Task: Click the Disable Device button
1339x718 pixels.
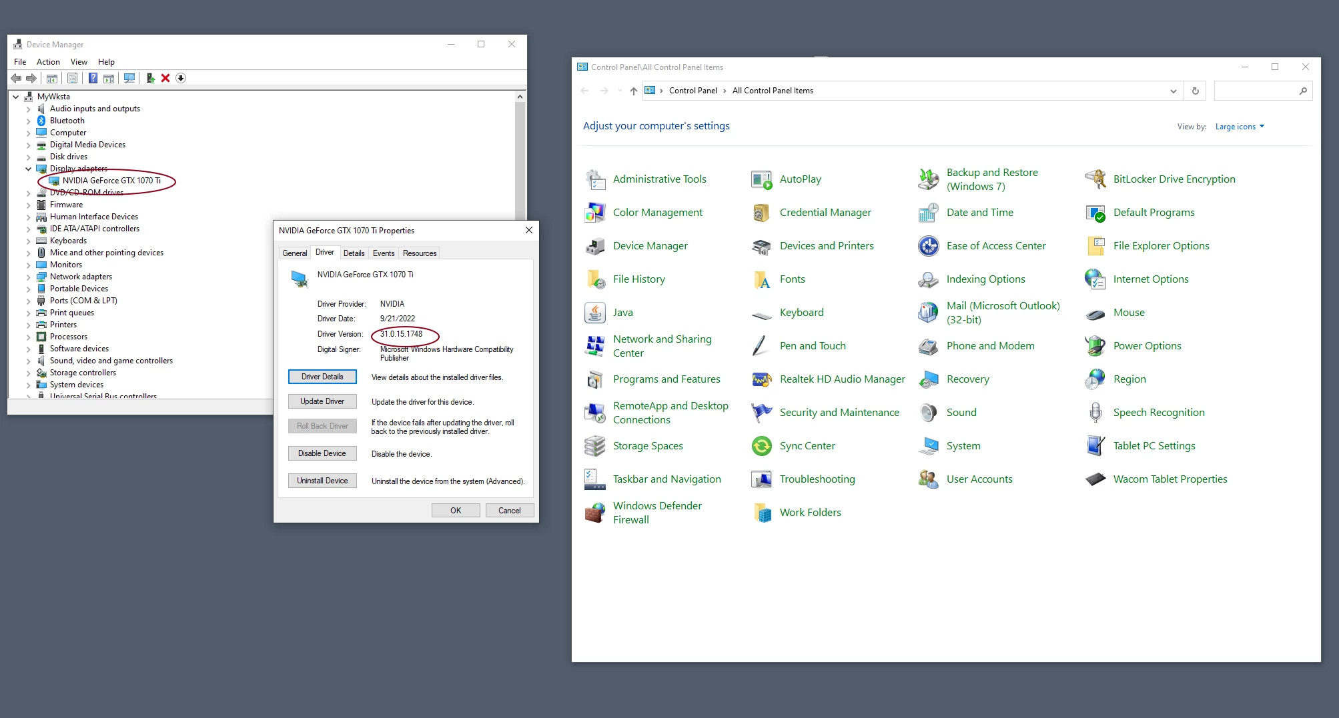Action: tap(322, 453)
